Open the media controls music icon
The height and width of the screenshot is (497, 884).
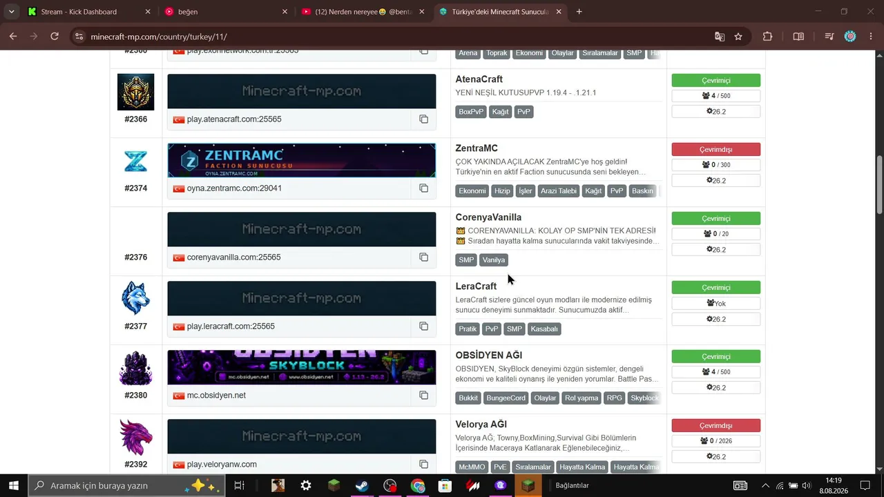(830, 37)
